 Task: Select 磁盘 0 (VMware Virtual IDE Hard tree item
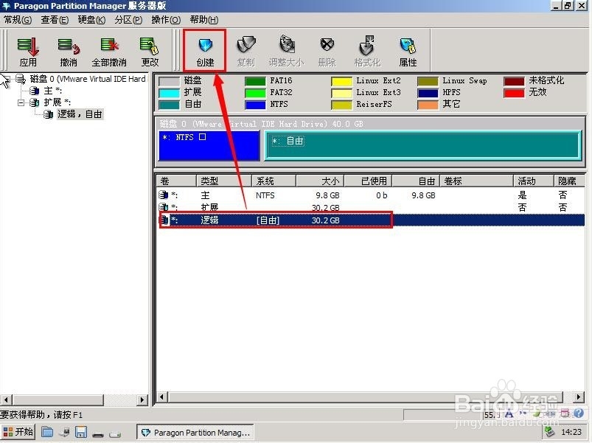pyautogui.click(x=88, y=79)
